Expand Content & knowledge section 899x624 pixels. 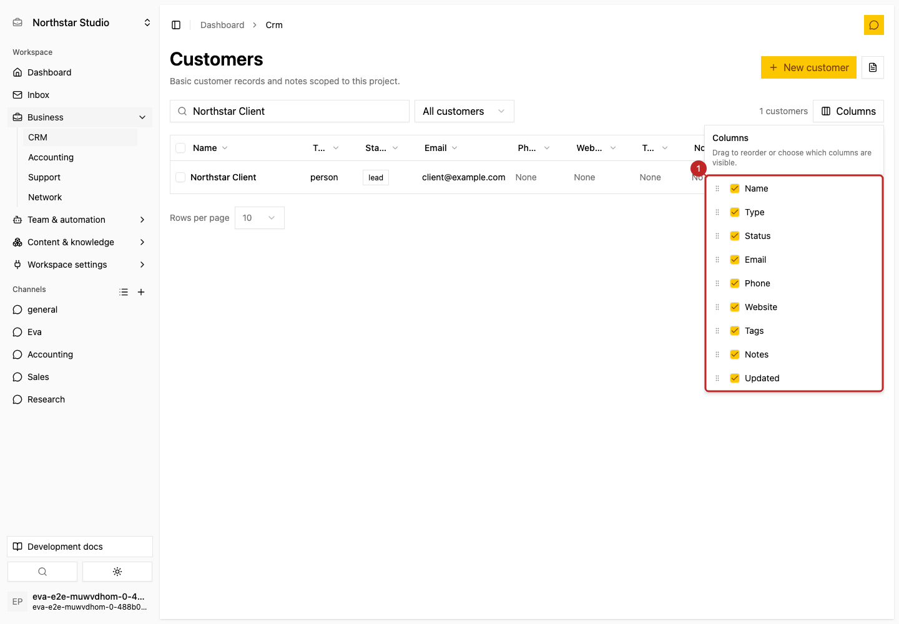tap(80, 242)
